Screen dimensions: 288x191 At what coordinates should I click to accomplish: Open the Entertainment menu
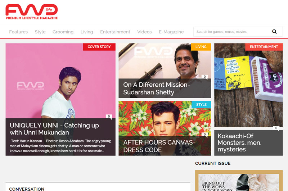(115, 32)
